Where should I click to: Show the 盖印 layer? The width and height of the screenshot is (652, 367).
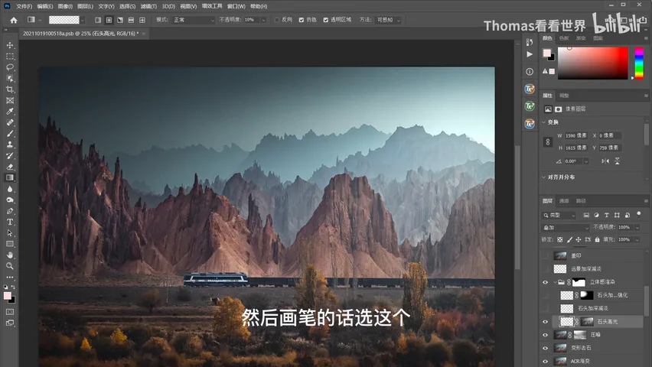point(545,255)
